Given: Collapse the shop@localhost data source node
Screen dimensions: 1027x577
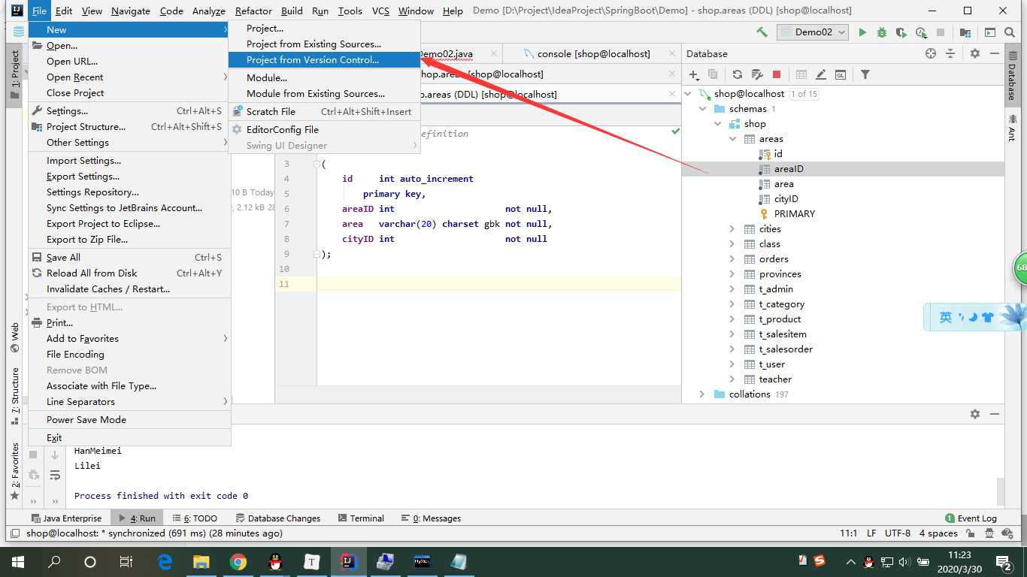Looking at the screenshot, I should [688, 94].
